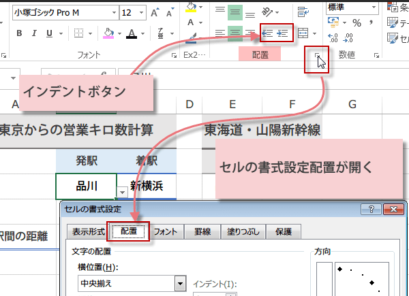Apply accounting number format
Screen dimensions: 409x296
pyautogui.click(x=333, y=22)
